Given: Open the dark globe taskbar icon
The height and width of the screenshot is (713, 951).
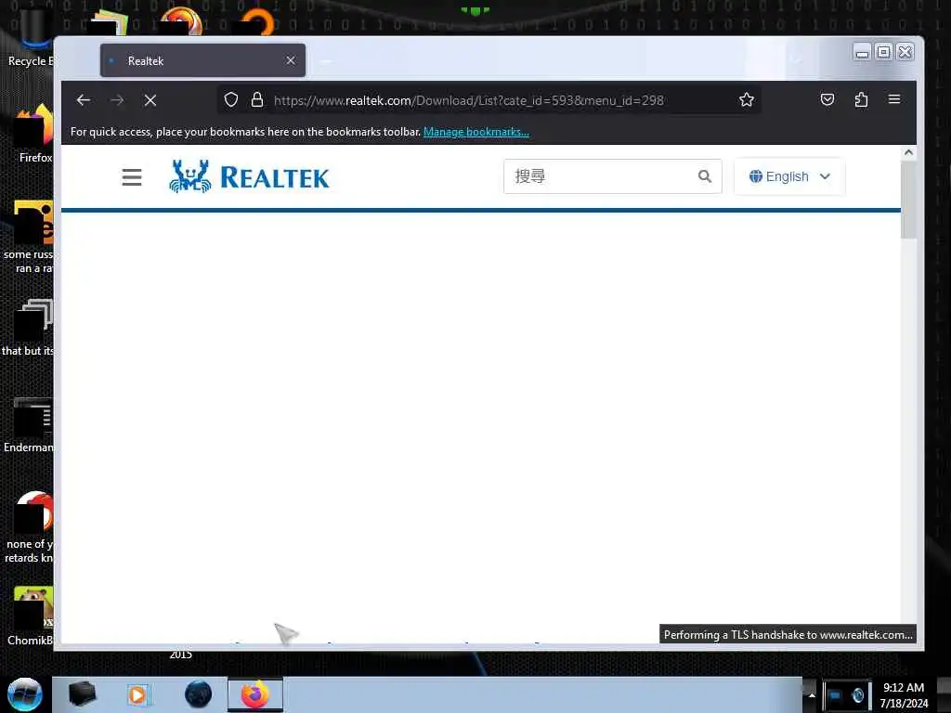Looking at the screenshot, I should click(199, 694).
